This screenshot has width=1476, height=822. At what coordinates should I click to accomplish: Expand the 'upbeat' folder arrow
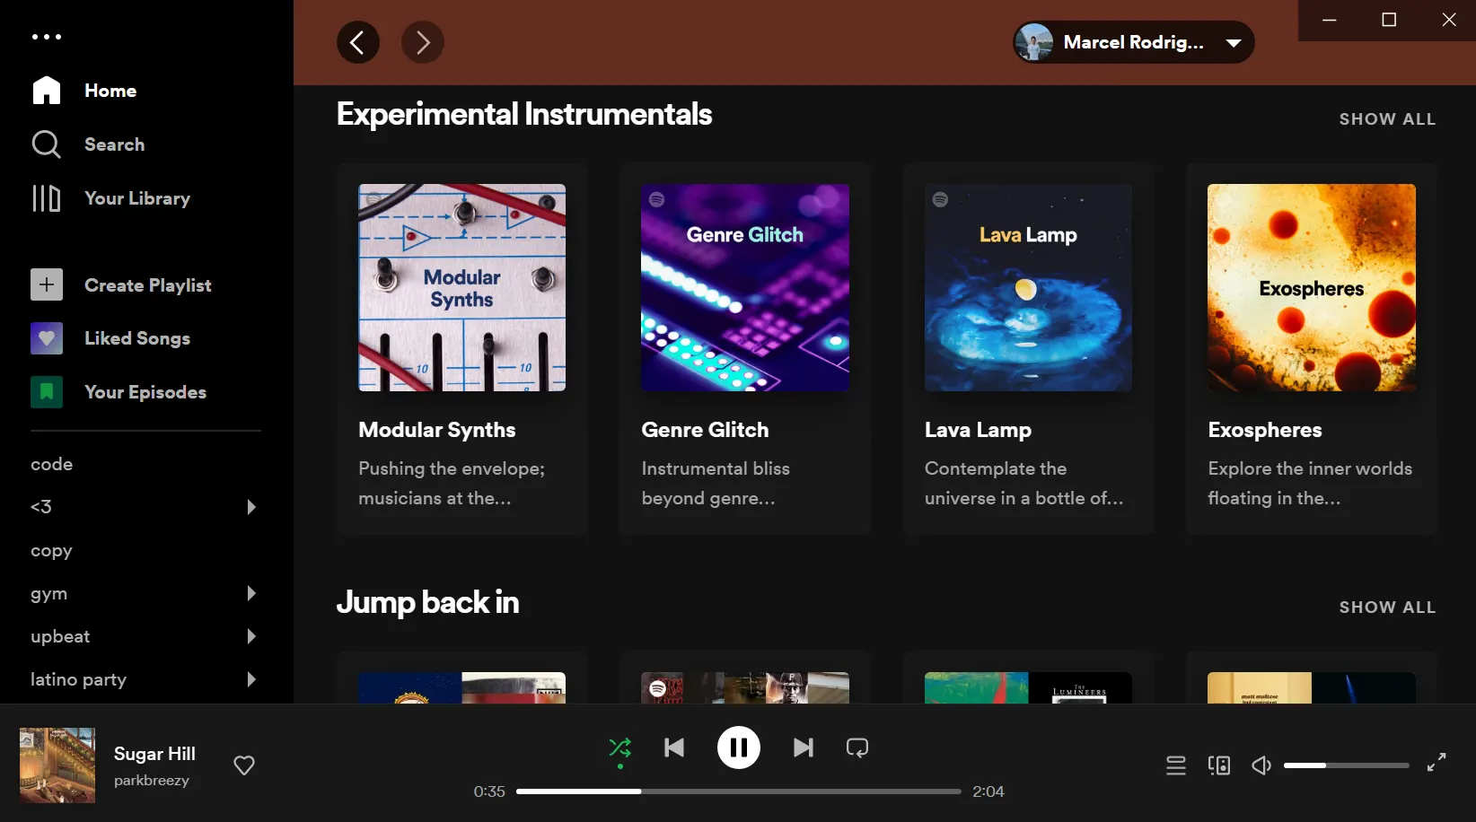coord(251,636)
